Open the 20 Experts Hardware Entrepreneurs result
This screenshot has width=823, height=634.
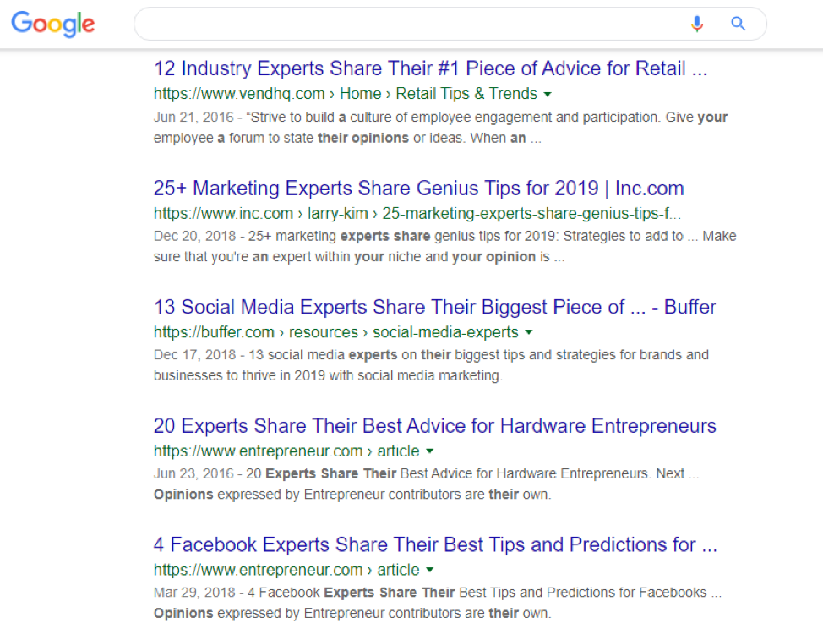point(434,426)
